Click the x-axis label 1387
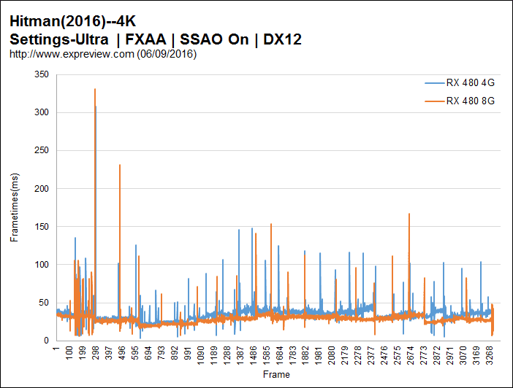The width and height of the screenshot is (513, 388). click(240, 356)
